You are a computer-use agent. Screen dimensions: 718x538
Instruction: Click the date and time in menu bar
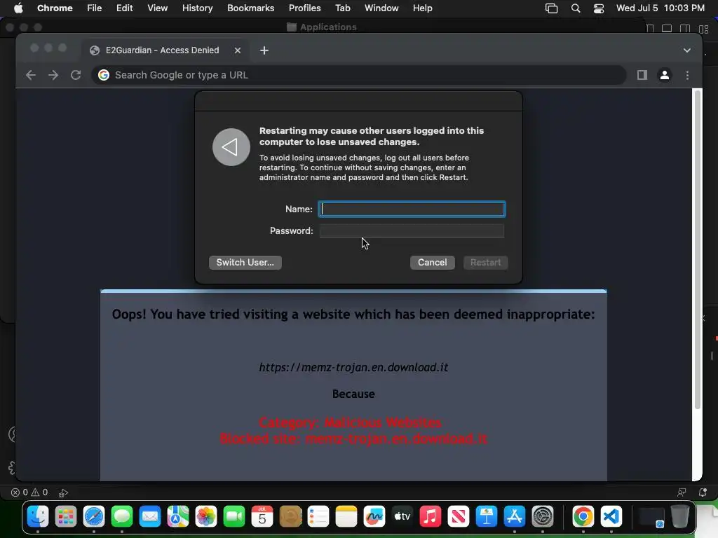(x=661, y=8)
